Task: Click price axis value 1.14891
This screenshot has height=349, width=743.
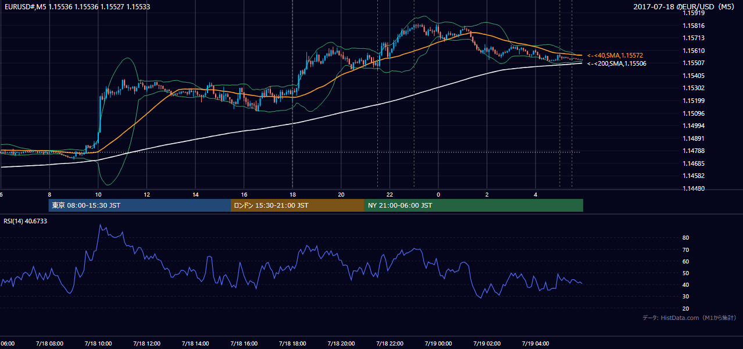Action: pyautogui.click(x=694, y=138)
